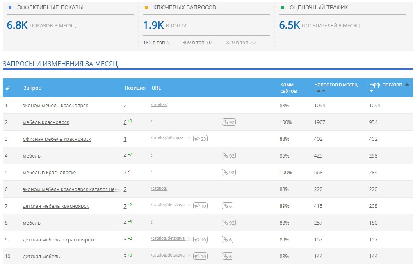Open link badge 92 in row 4 'мебель'
The image size is (420, 268).
pyautogui.click(x=229, y=156)
